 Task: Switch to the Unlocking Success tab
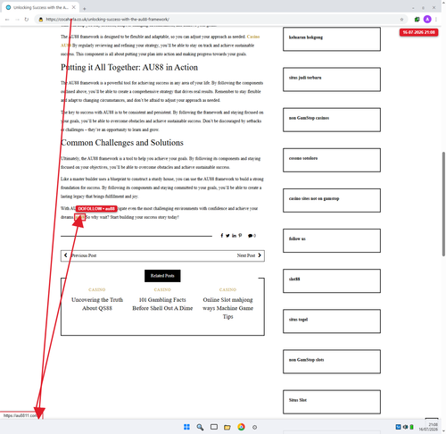click(41, 7)
